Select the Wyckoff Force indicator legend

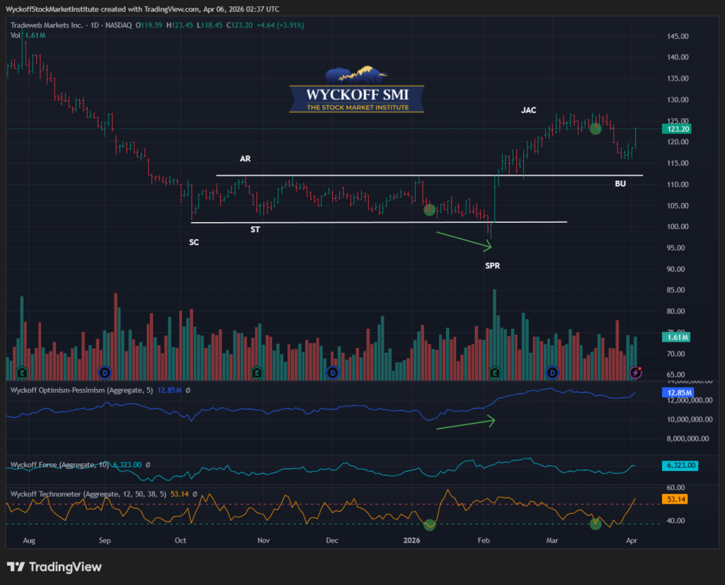click(x=53, y=465)
